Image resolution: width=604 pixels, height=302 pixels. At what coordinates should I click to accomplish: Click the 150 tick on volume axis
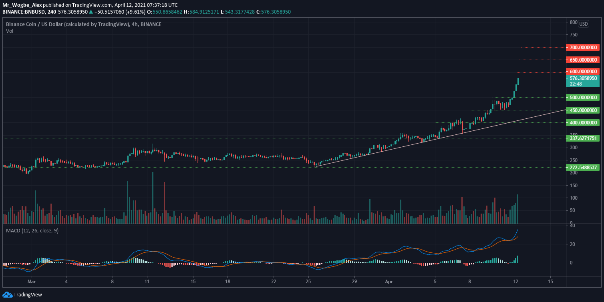[573, 185]
